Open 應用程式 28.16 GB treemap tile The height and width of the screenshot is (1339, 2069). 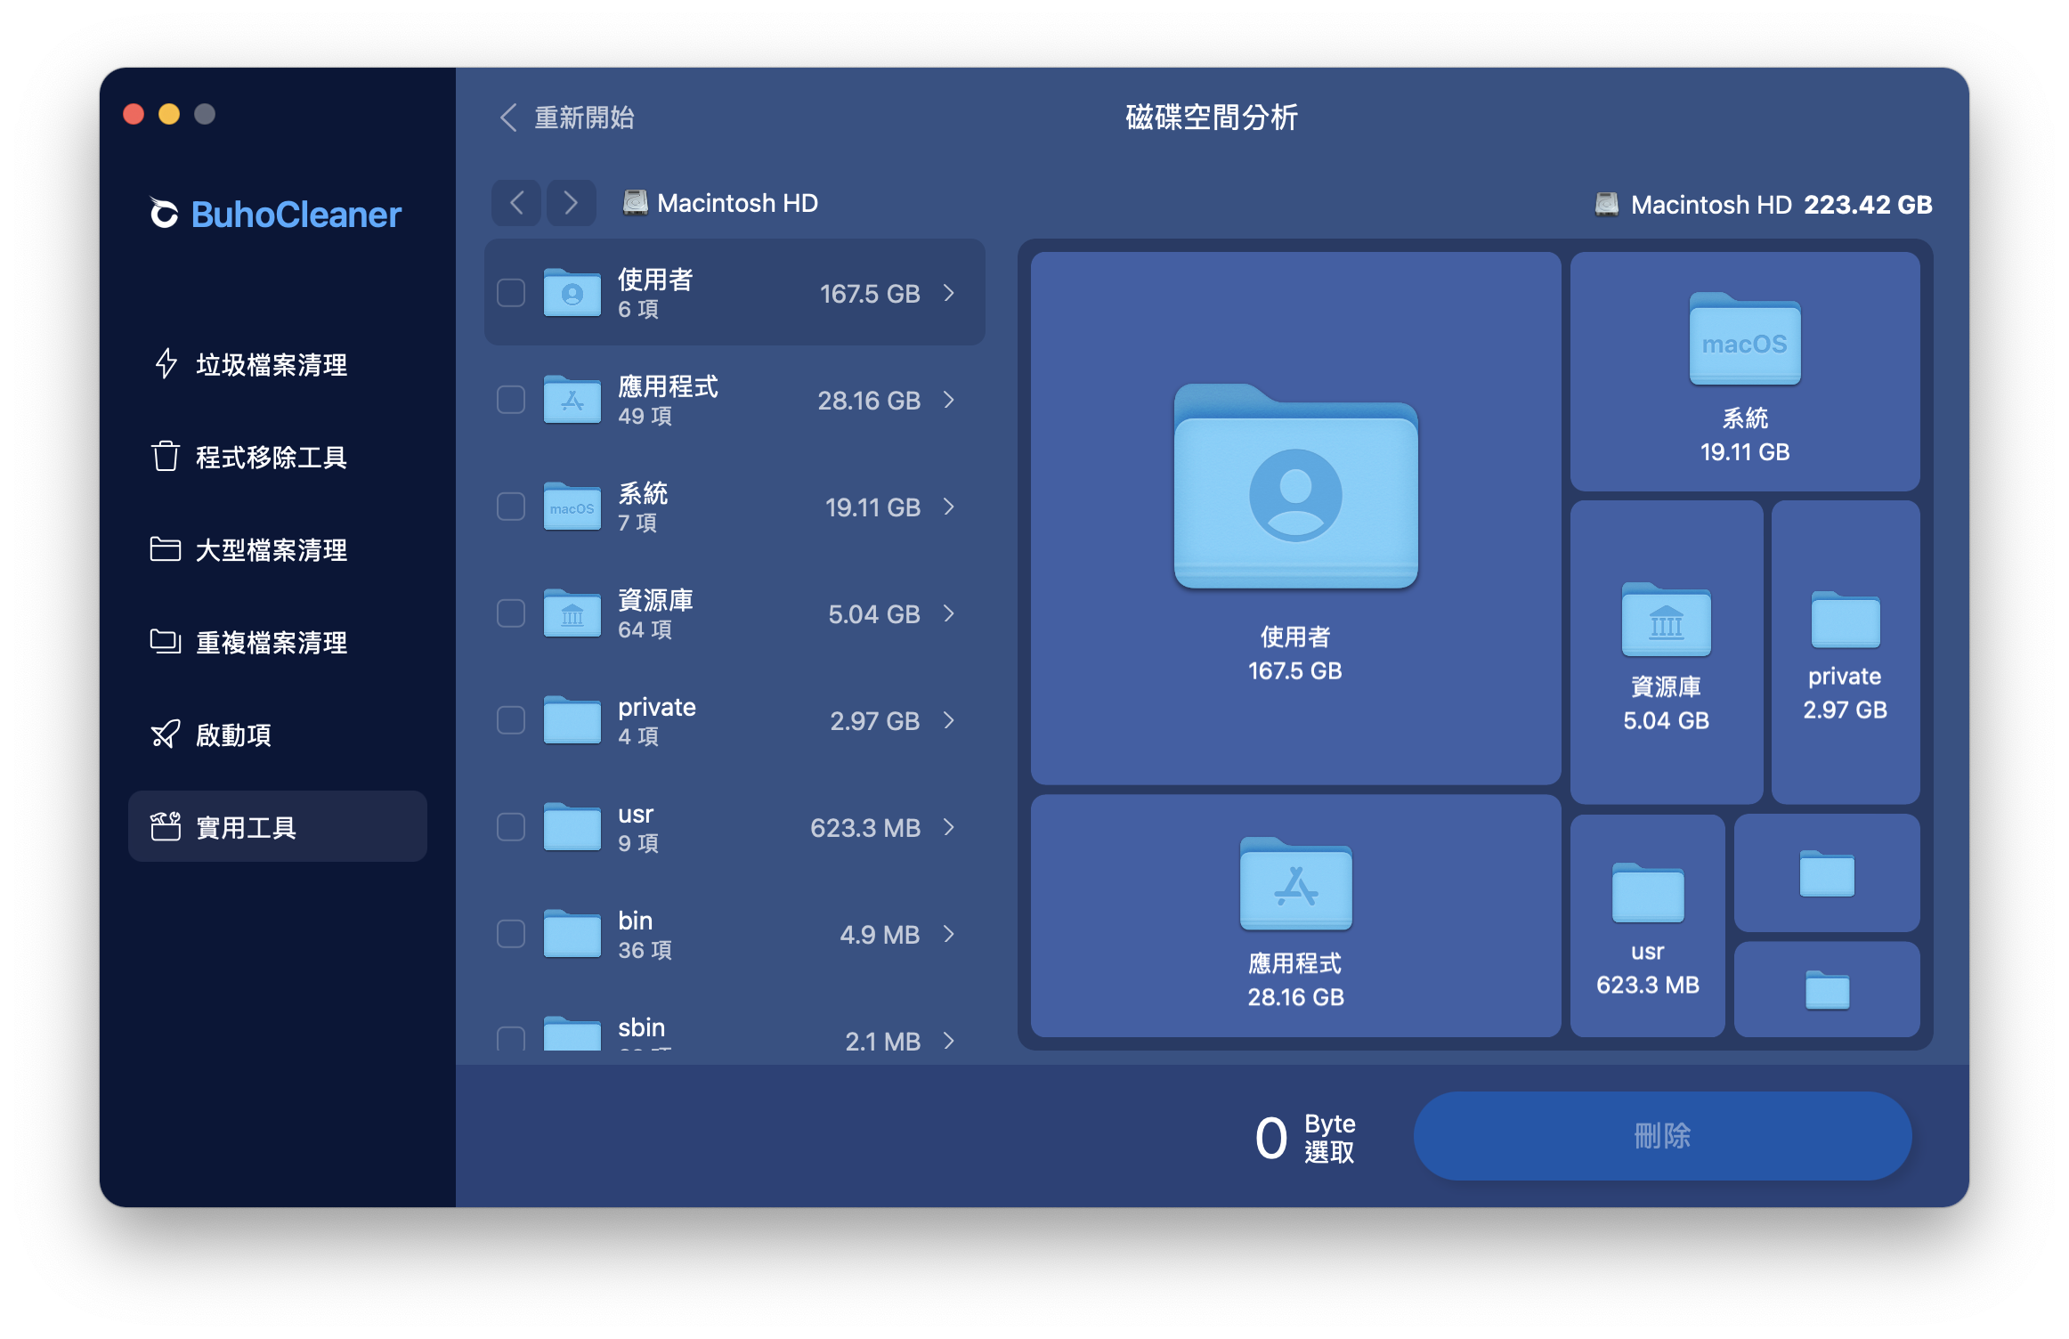click(1295, 916)
